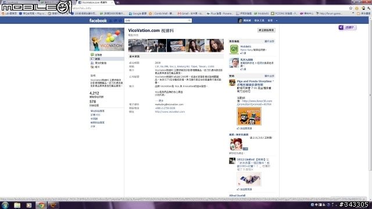
Task: Click the Piga and Ponda avatar icon
Action: pos(232,82)
